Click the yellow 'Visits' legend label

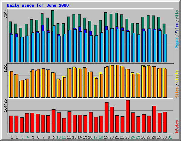pos(177,76)
